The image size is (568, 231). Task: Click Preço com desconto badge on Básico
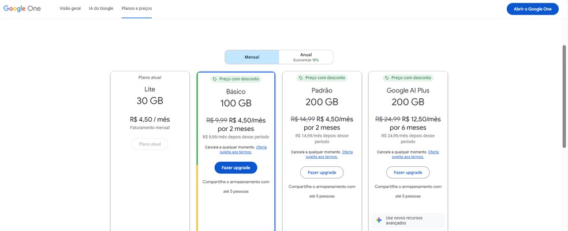click(236, 79)
